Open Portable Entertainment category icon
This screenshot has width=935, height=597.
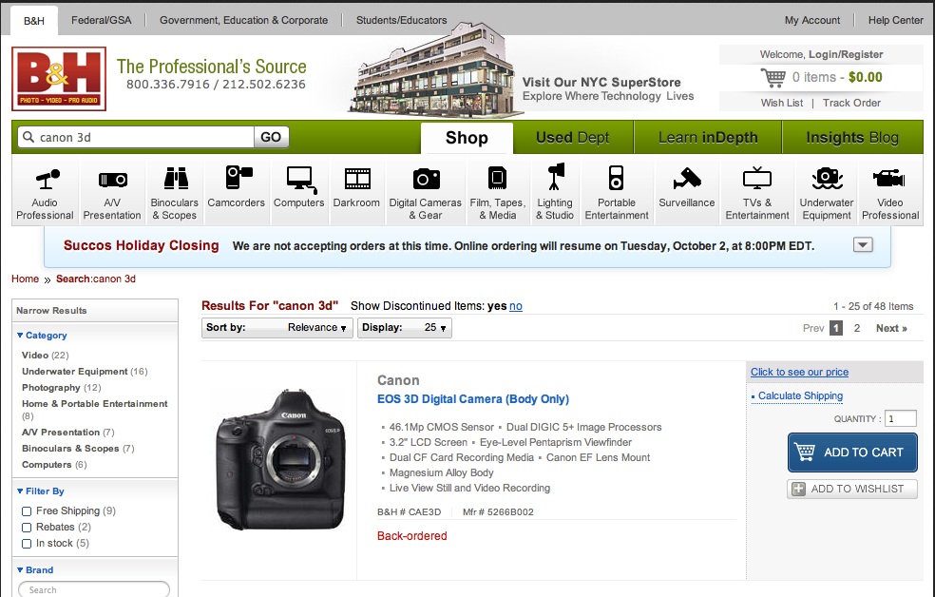pos(616,178)
